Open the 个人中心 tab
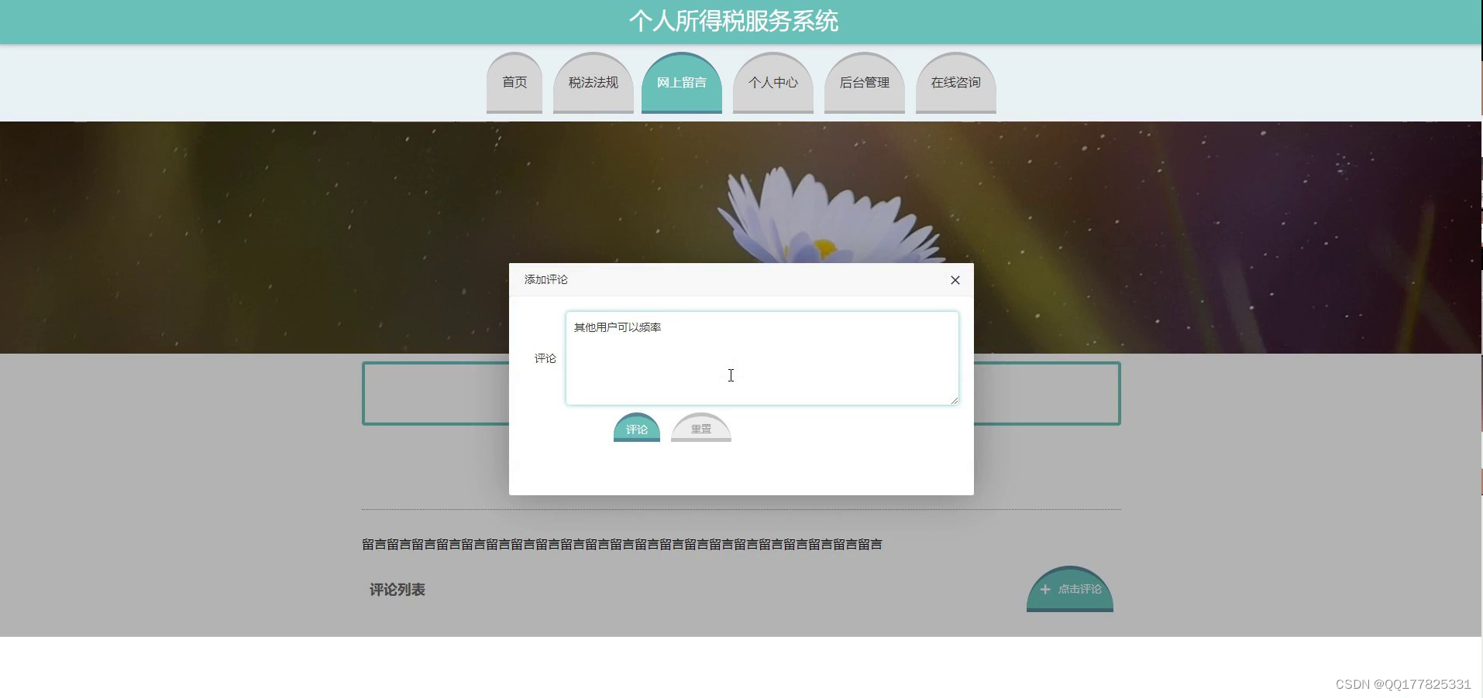This screenshot has height=698, width=1483. point(772,82)
